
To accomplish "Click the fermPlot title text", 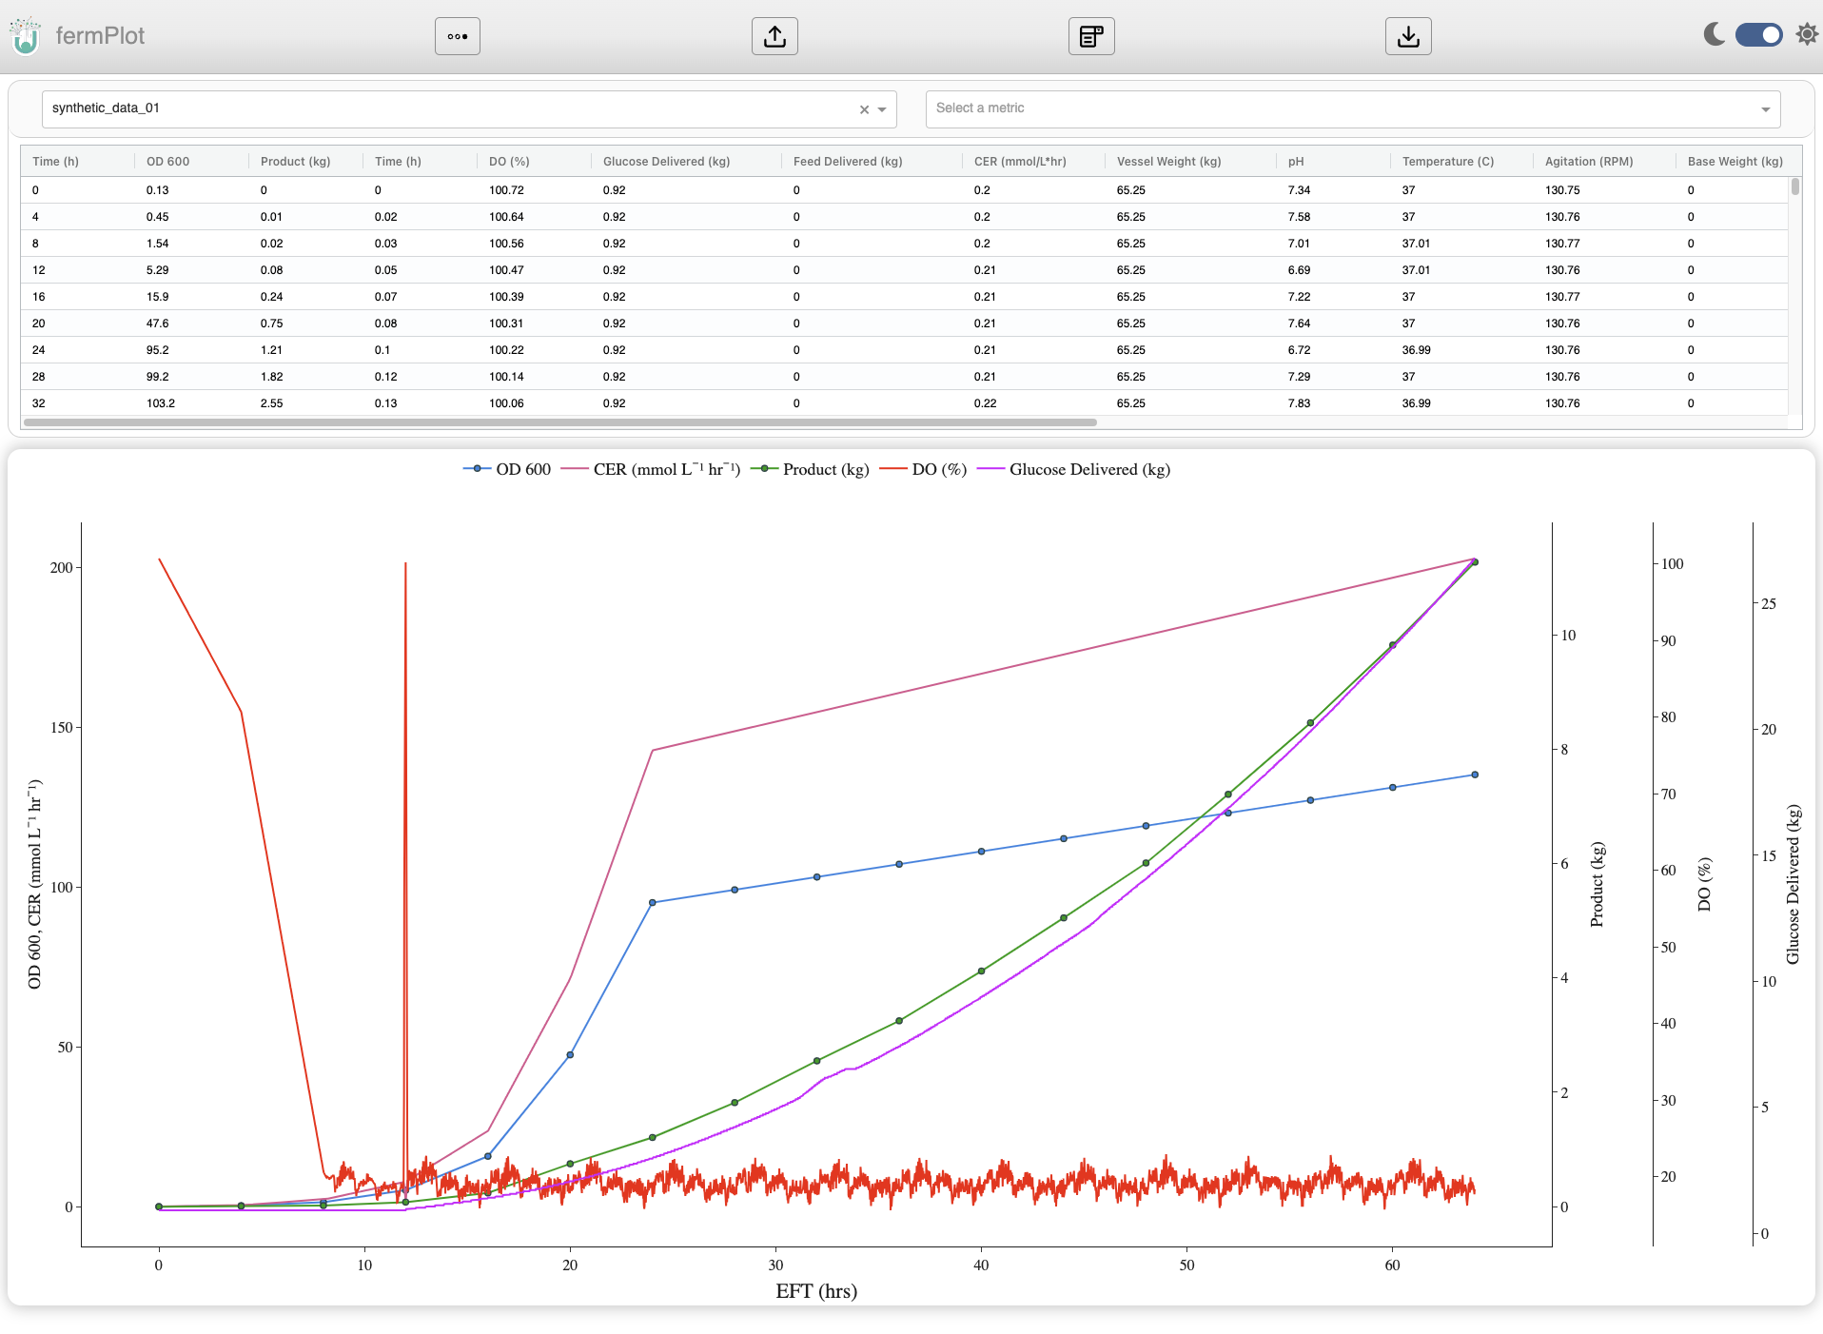I will (x=98, y=36).
